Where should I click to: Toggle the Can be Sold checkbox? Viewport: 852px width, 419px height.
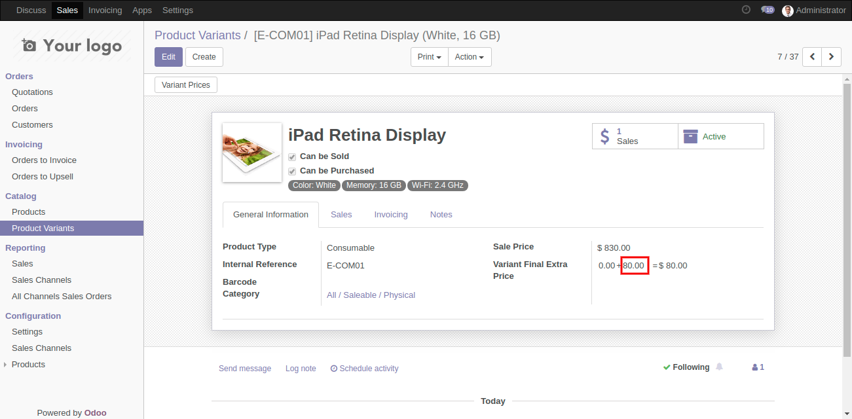pyautogui.click(x=292, y=157)
